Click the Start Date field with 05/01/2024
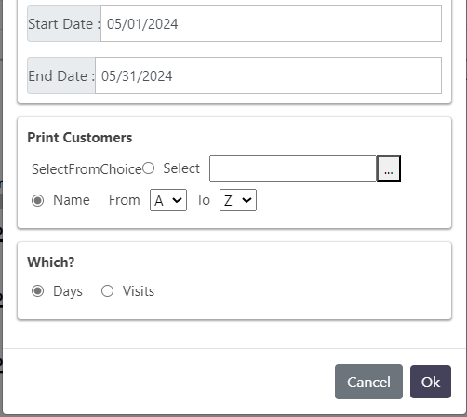Image resolution: width=467 pixels, height=417 pixels. click(x=271, y=23)
